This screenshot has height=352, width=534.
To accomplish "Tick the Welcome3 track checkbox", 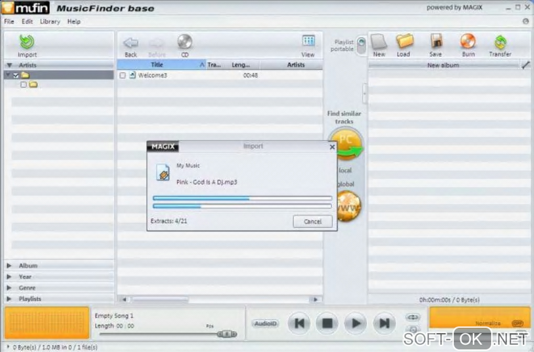I will pyautogui.click(x=123, y=75).
